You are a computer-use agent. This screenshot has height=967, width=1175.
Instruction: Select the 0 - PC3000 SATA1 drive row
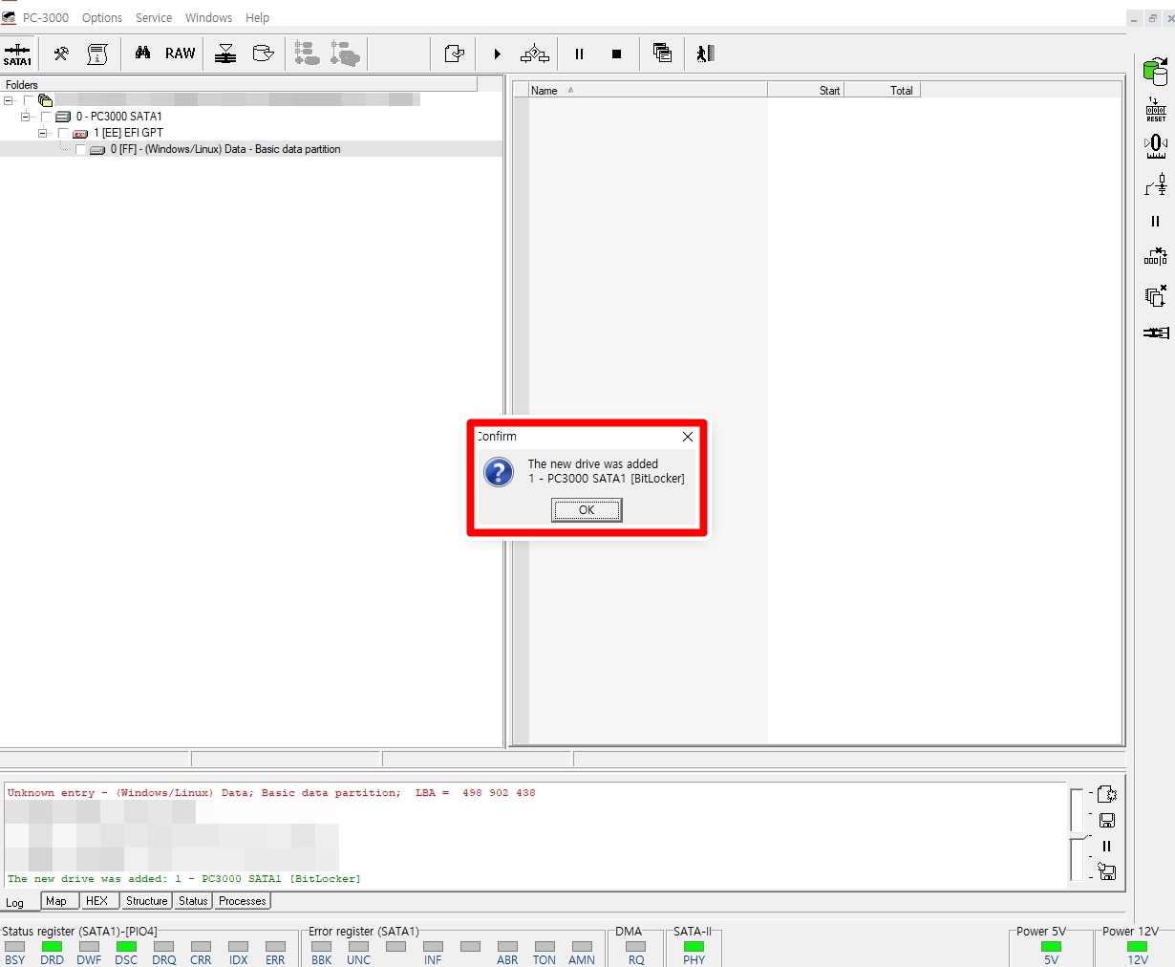(x=119, y=117)
